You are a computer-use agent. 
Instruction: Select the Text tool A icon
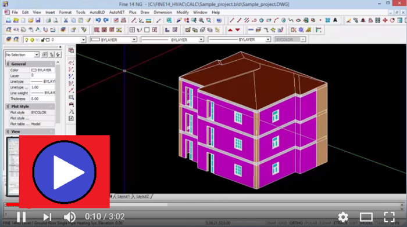point(335,20)
